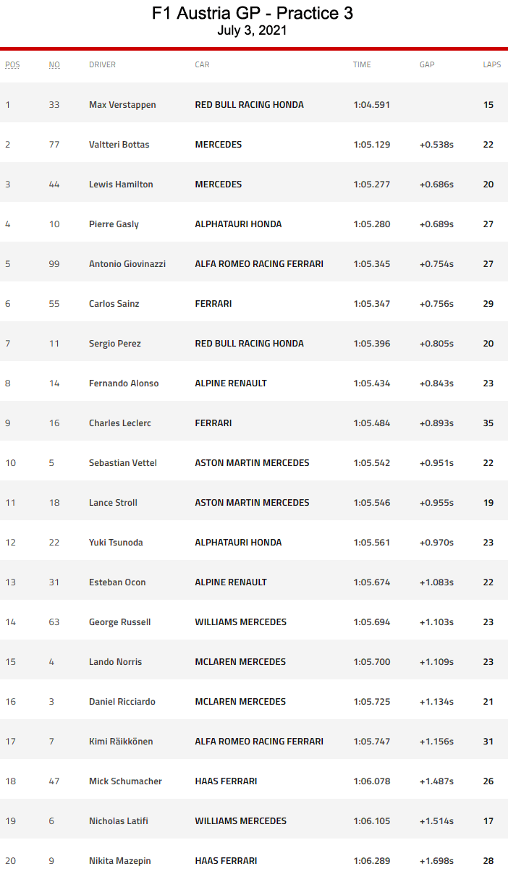Viewport: 508px width, 874px height.
Task: Click the DRIVER column header
Action: point(102,64)
